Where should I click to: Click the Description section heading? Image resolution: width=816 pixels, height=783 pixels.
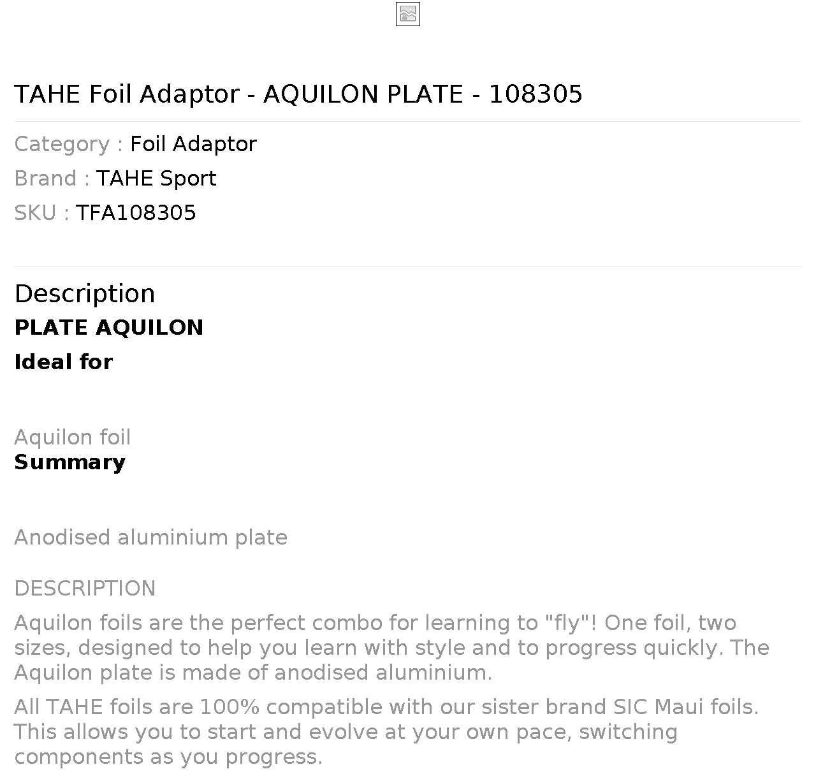click(85, 294)
